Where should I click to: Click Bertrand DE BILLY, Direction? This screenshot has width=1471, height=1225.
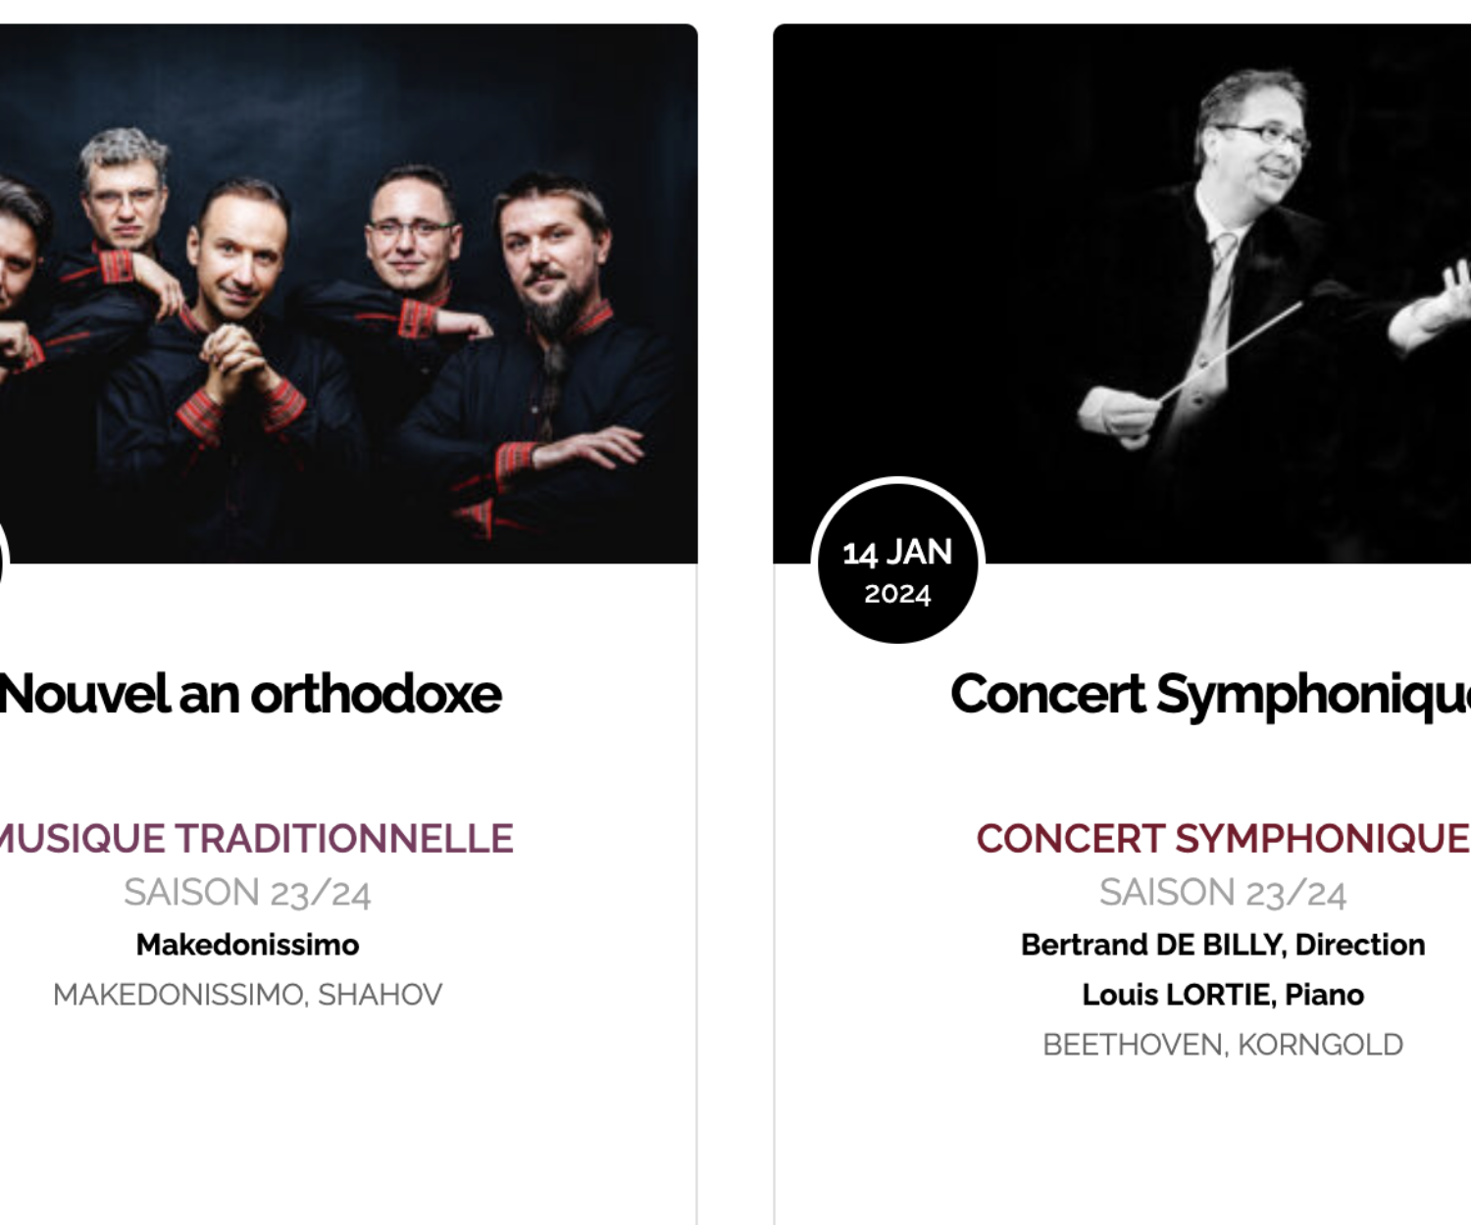click(x=1222, y=945)
